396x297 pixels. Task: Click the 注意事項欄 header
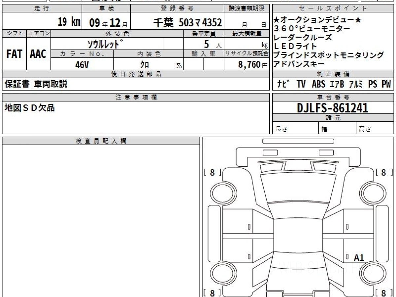pyautogui.click(x=136, y=97)
